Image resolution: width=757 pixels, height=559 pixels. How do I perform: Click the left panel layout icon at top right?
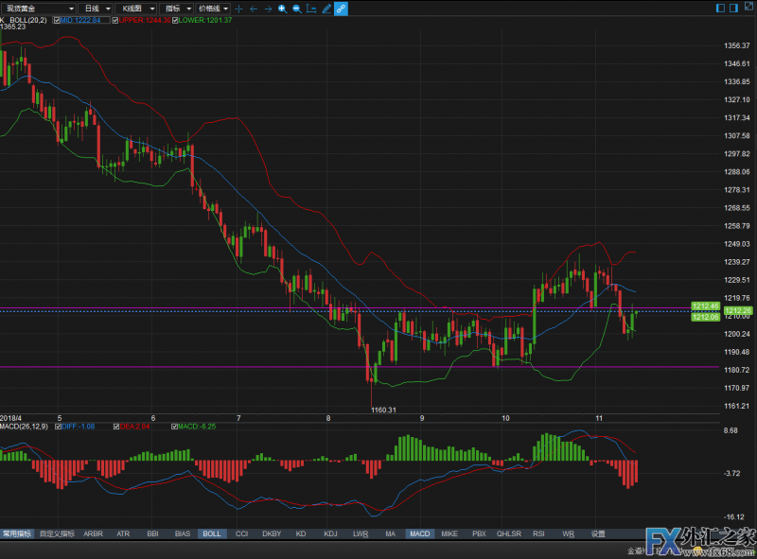720,8
